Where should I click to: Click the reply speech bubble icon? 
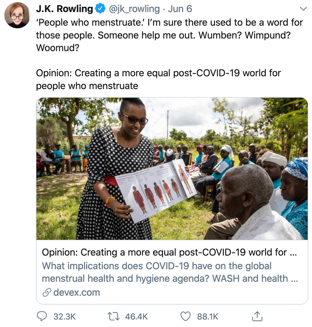click(x=42, y=316)
